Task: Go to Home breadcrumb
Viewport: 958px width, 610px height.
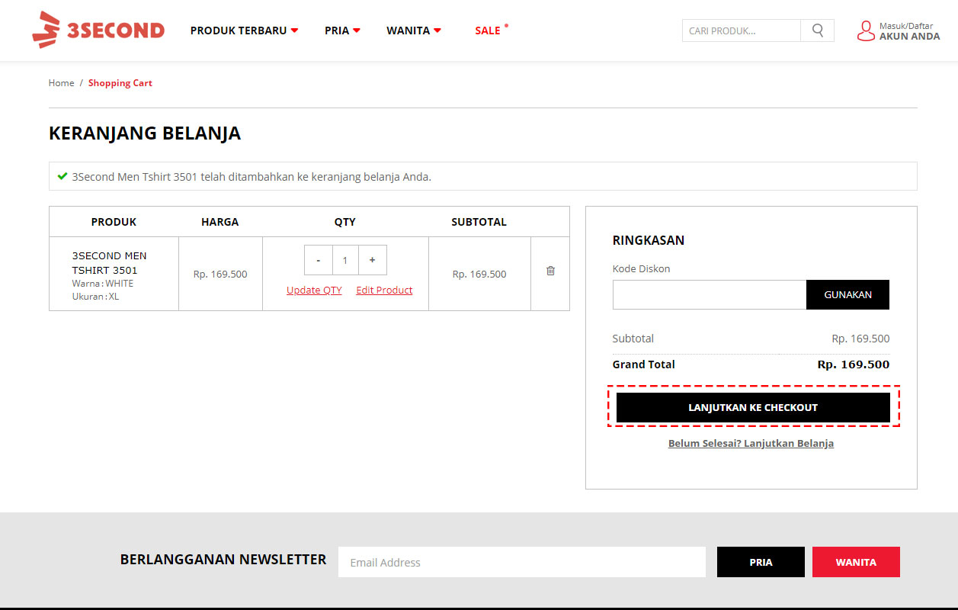Action: (62, 83)
